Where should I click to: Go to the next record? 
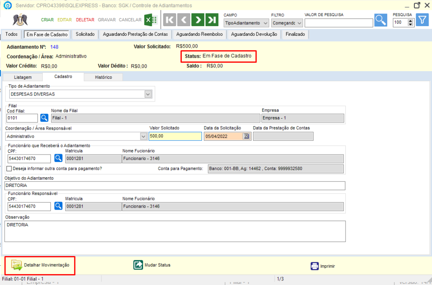tap(198, 20)
